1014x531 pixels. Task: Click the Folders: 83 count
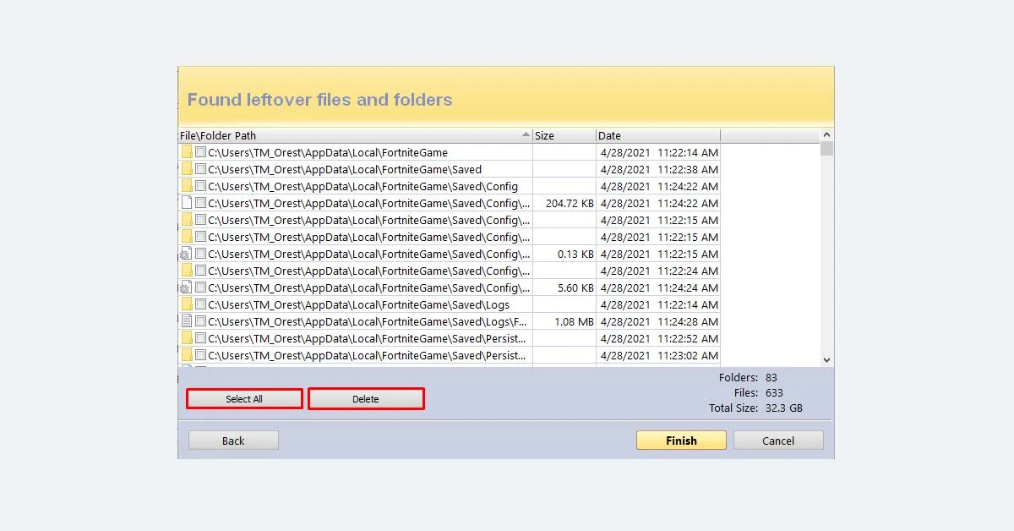tap(748, 377)
